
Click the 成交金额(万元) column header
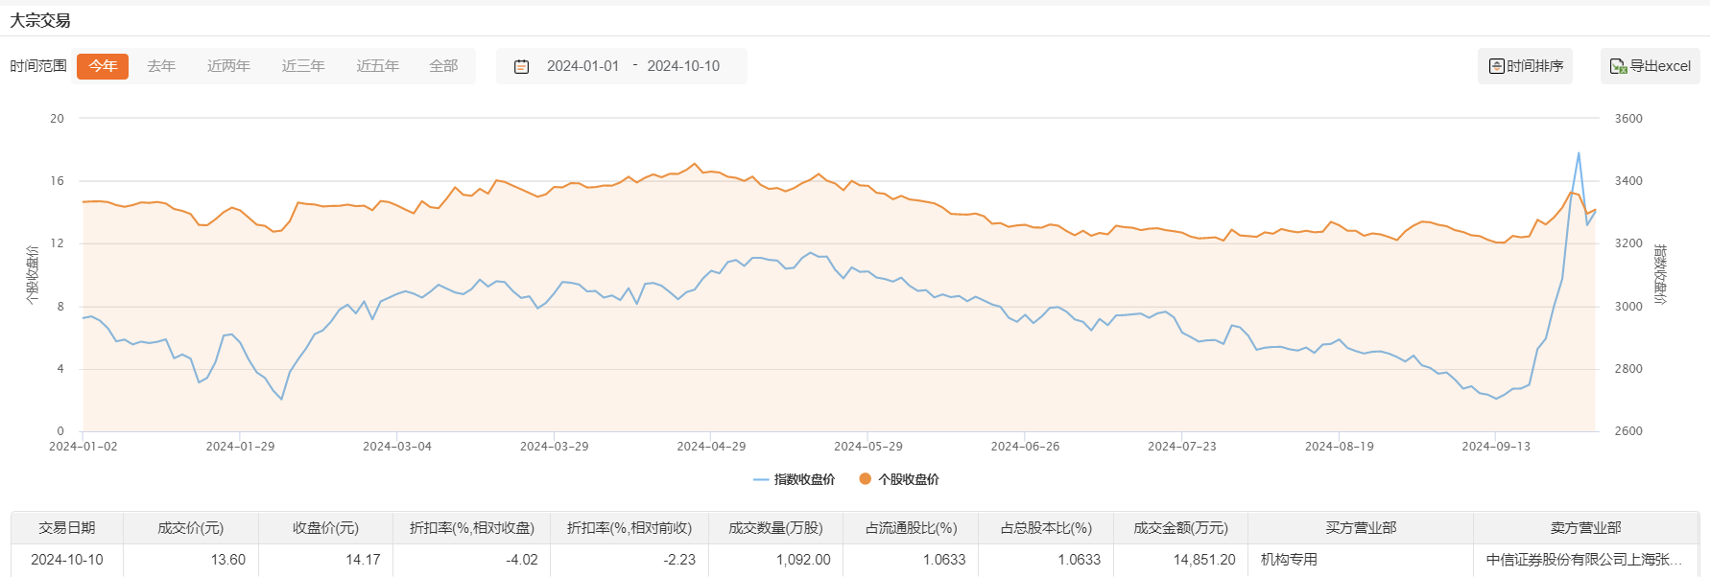tap(1180, 528)
